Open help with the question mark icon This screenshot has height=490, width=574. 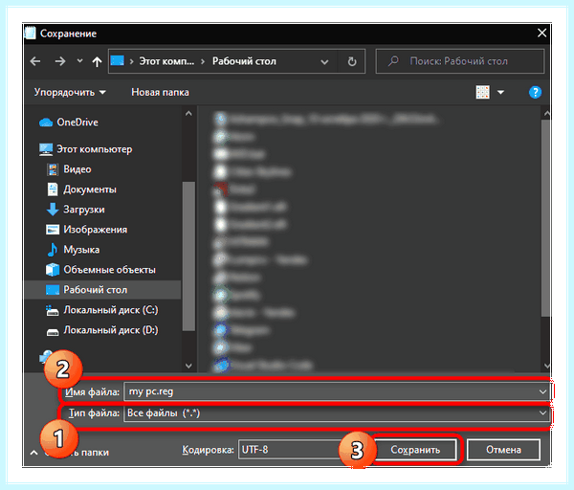(x=535, y=92)
